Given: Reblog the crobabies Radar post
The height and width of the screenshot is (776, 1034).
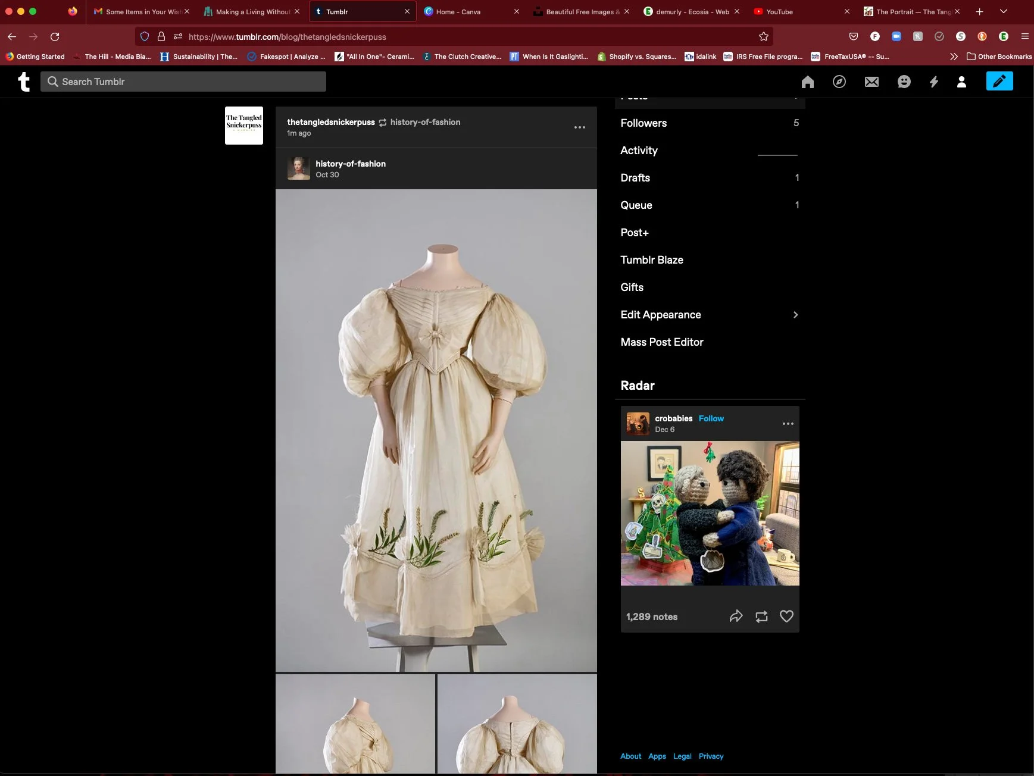Looking at the screenshot, I should (x=761, y=617).
